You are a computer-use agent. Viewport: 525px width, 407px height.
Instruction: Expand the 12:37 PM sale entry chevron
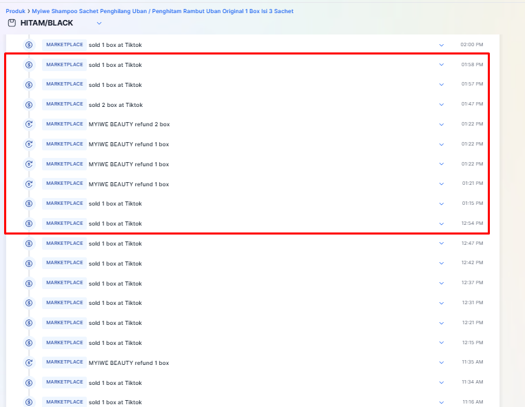tap(442, 284)
